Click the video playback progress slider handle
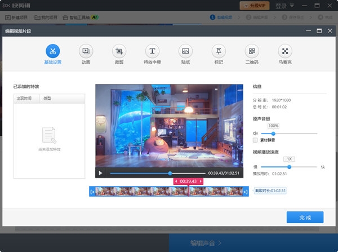This screenshot has height=252, width=338. tap(170, 173)
